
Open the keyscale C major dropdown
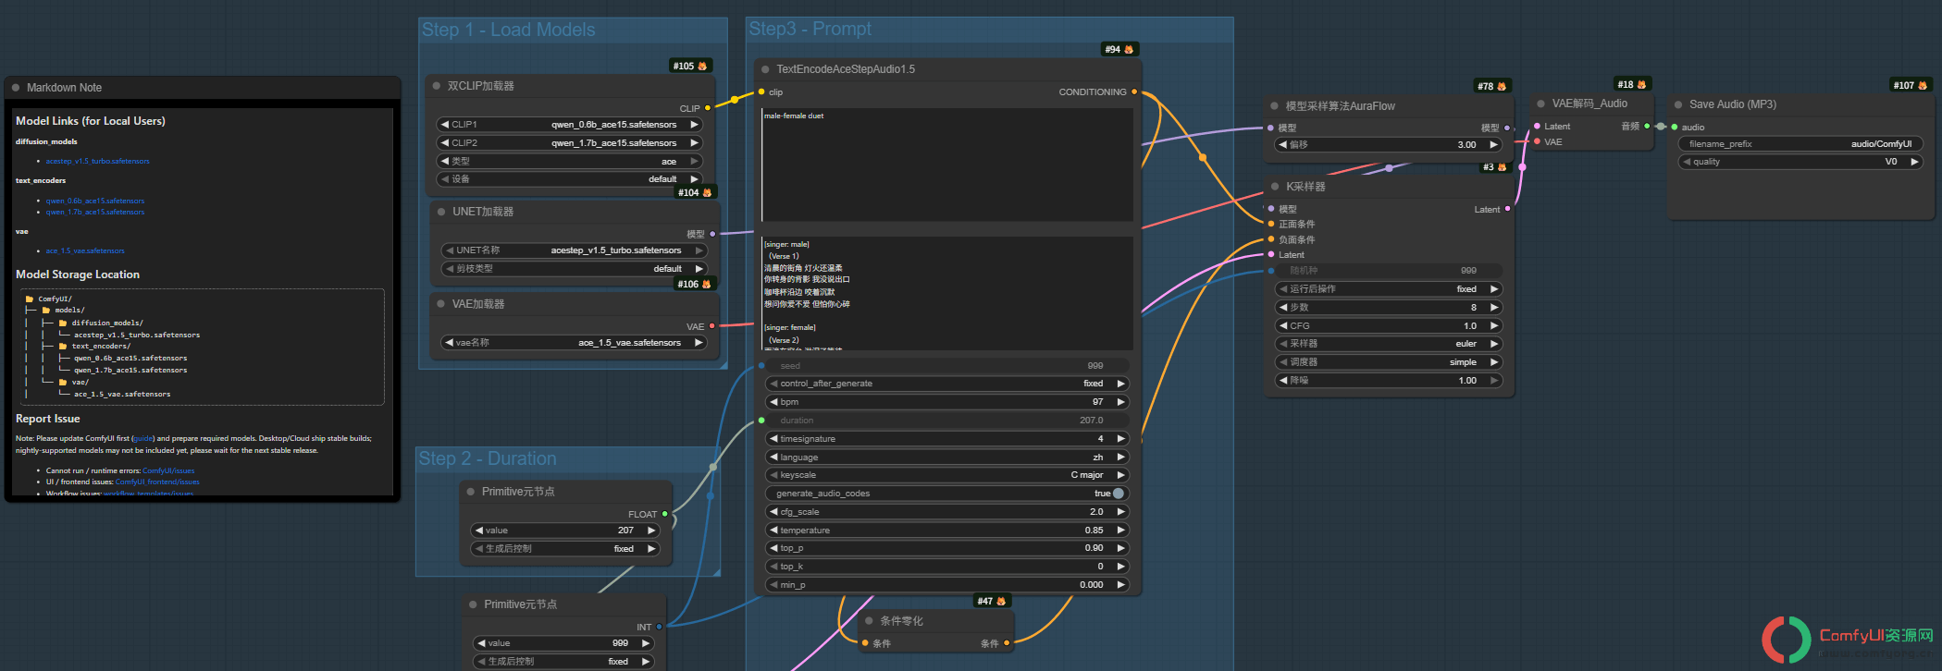(947, 475)
